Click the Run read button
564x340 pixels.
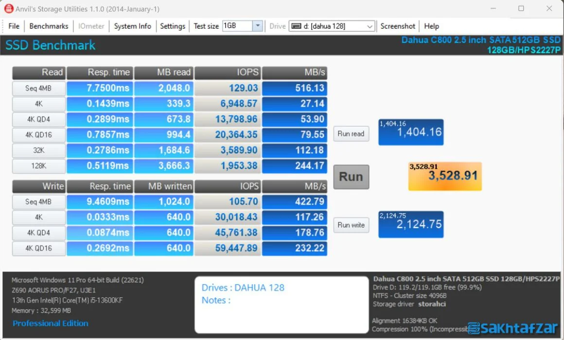coord(351,134)
